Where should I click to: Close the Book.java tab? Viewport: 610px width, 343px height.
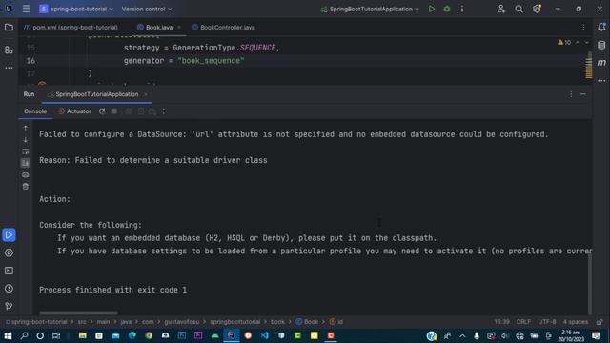click(x=179, y=28)
